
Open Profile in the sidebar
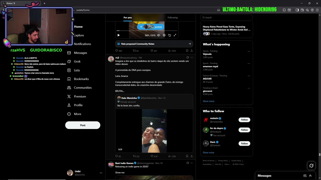click(x=75, y=105)
